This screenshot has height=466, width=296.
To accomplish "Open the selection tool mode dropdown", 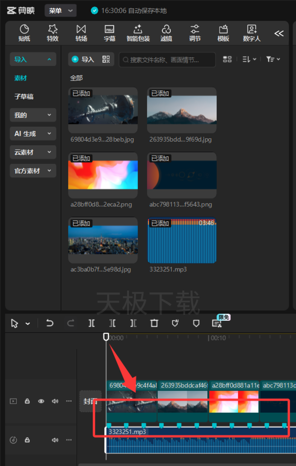I will click(28, 324).
